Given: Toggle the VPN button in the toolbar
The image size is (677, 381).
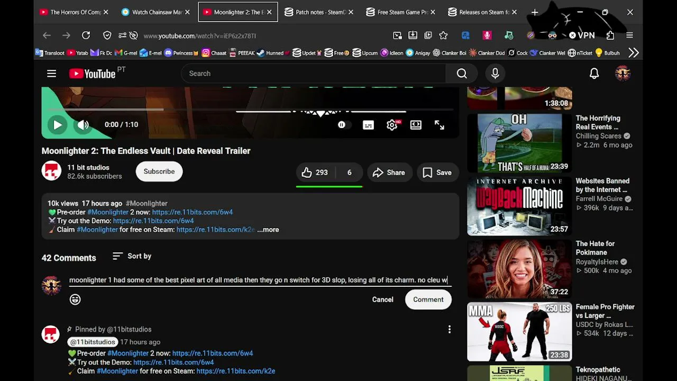Looking at the screenshot, I should 582,35.
